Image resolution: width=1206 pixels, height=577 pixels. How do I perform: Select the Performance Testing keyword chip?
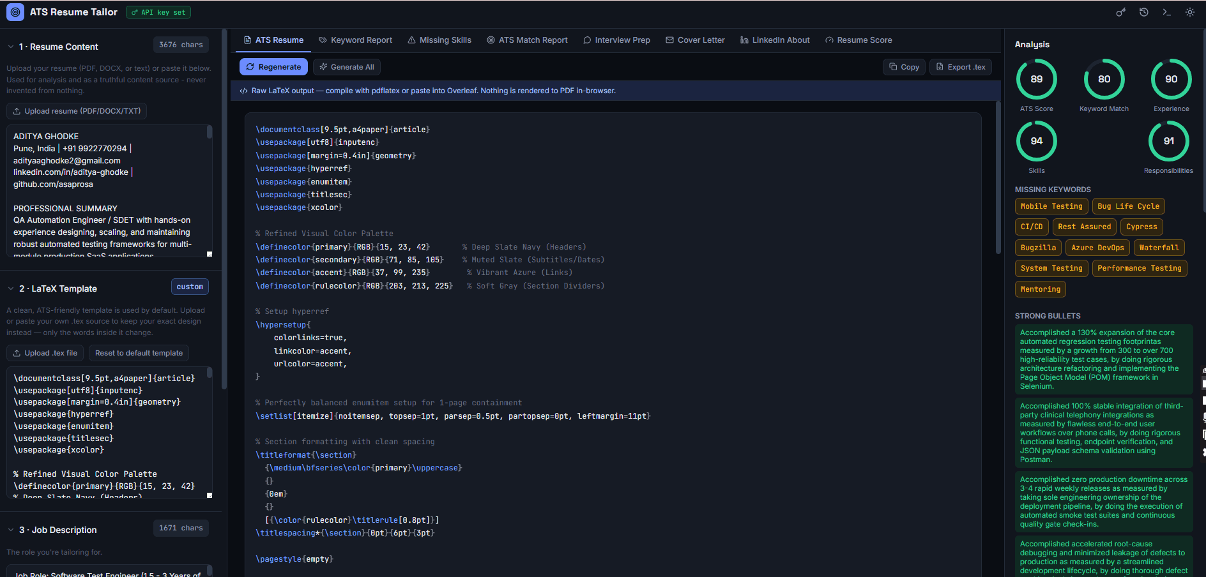(x=1140, y=268)
